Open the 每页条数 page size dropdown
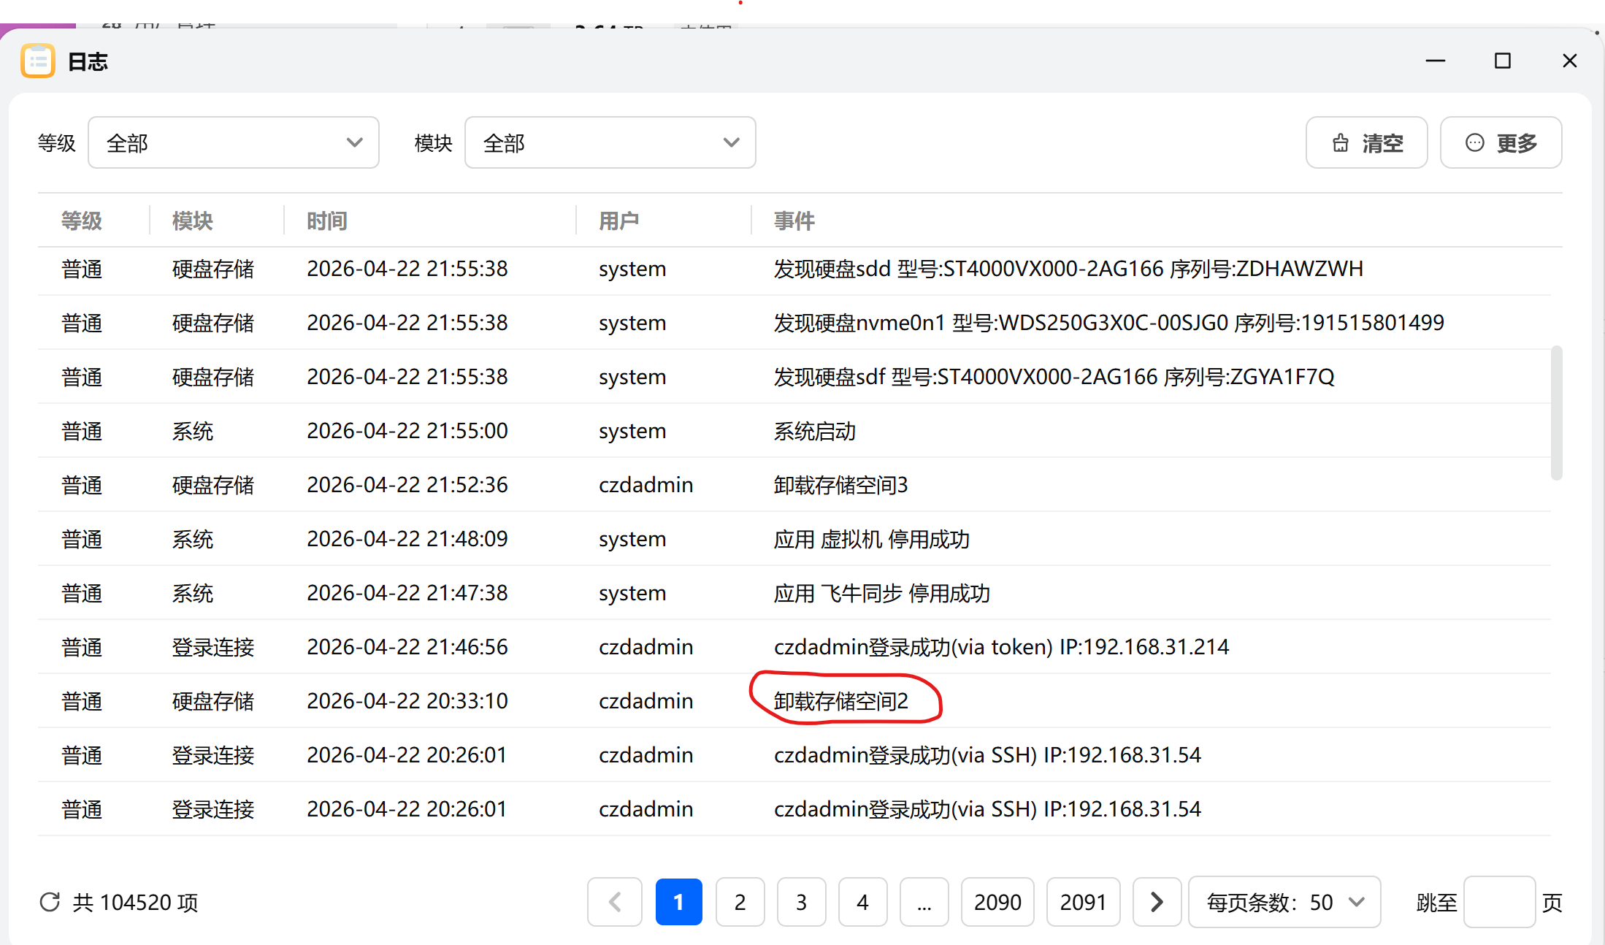The image size is (1605, 945). tap(1284, 902)
